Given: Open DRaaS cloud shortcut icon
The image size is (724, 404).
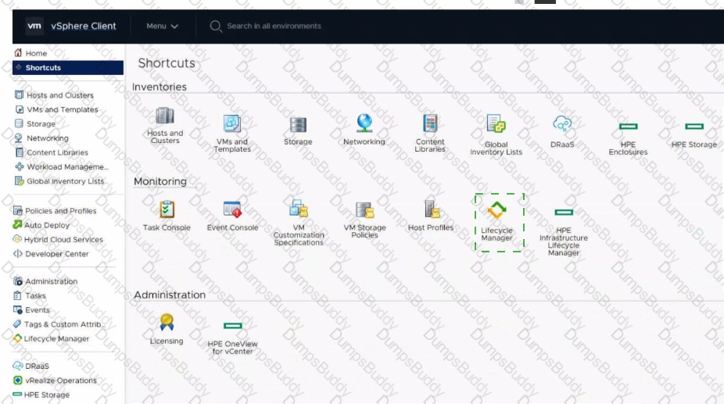Looking at the screenshot, I should click(562, 124).
